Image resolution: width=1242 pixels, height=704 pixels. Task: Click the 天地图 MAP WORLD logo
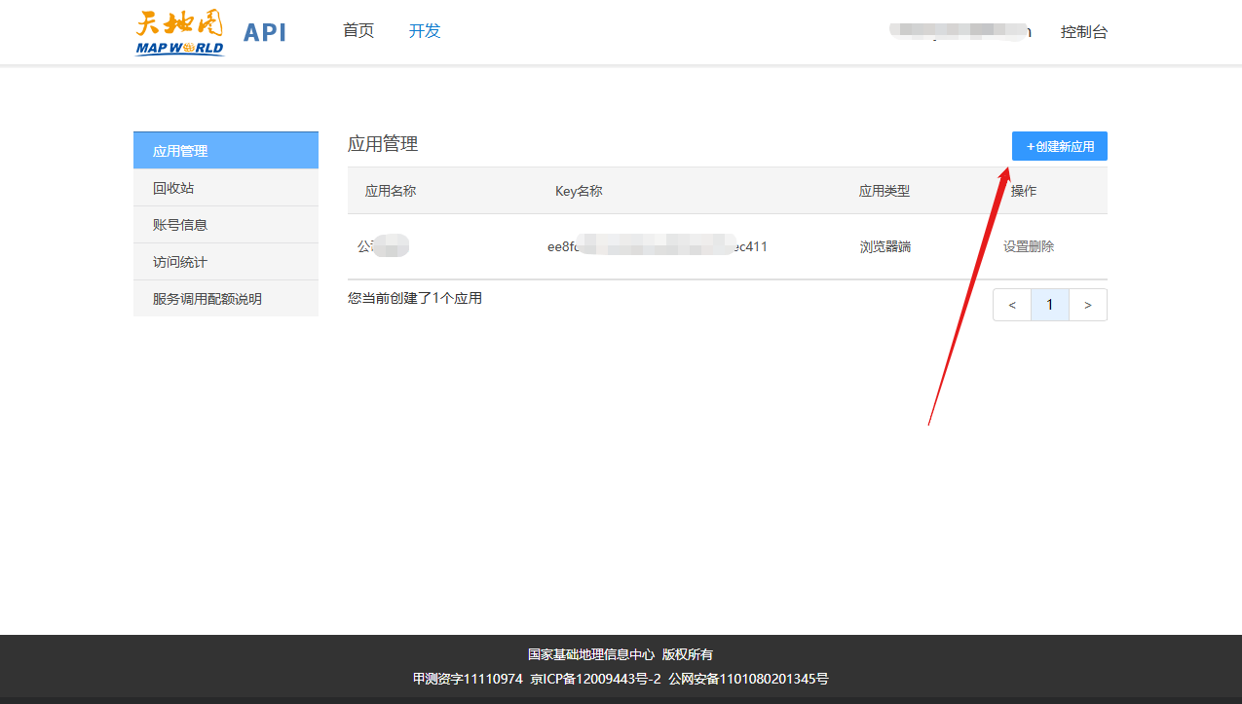(179, 32)
